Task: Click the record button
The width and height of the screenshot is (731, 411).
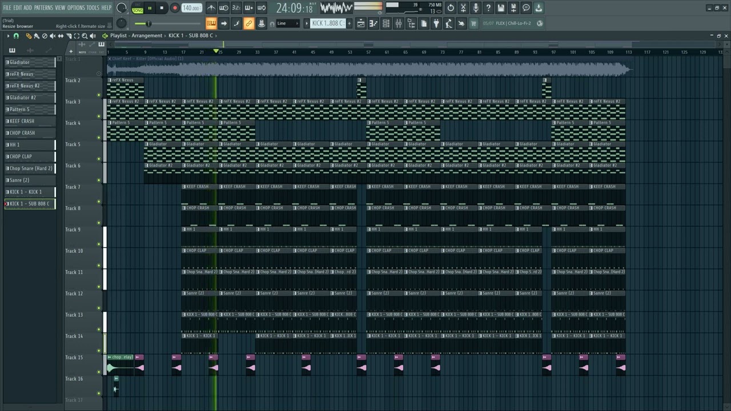Action: tap(175, 8)
